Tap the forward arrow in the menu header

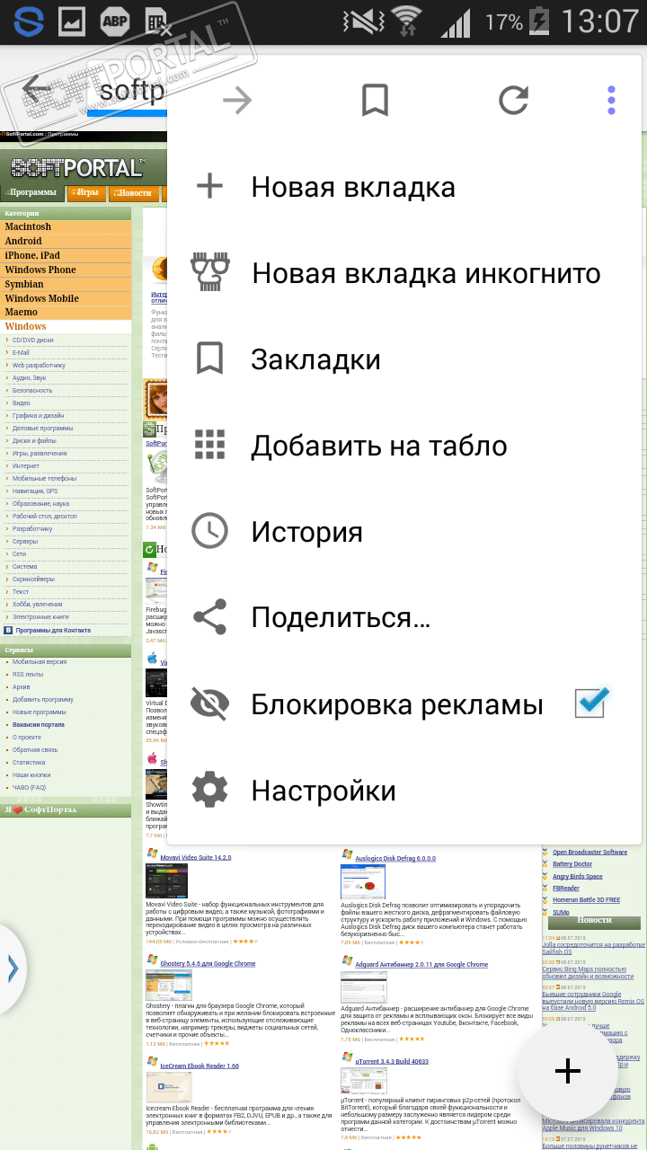(x=237, y=100)
